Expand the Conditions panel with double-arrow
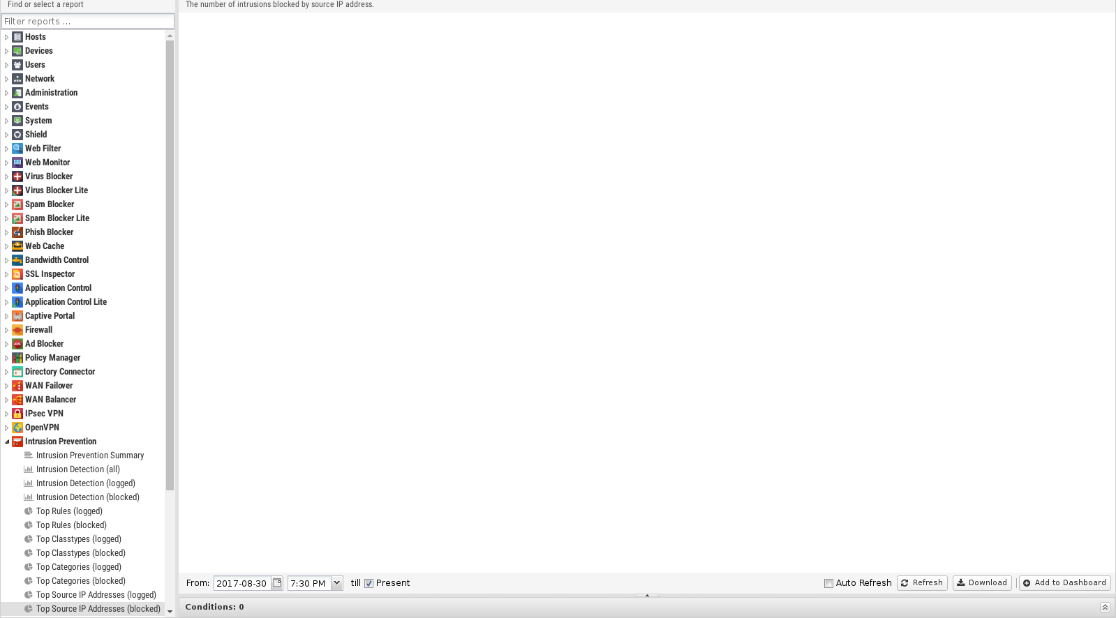 click(1105, 607)
